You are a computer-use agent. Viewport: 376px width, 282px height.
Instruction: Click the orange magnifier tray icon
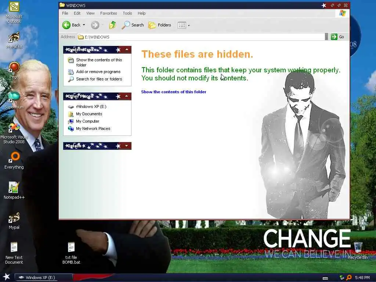pos(349,278)
